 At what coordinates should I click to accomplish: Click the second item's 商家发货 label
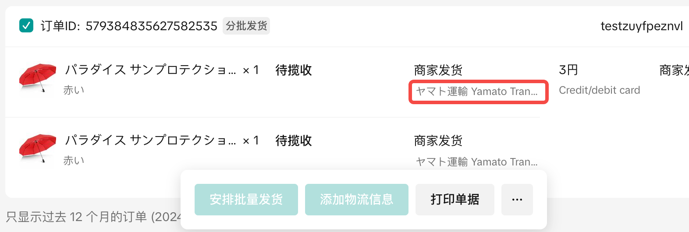438,141
